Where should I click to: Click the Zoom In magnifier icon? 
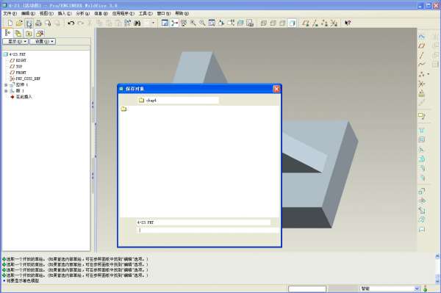[x=193, y=23]
